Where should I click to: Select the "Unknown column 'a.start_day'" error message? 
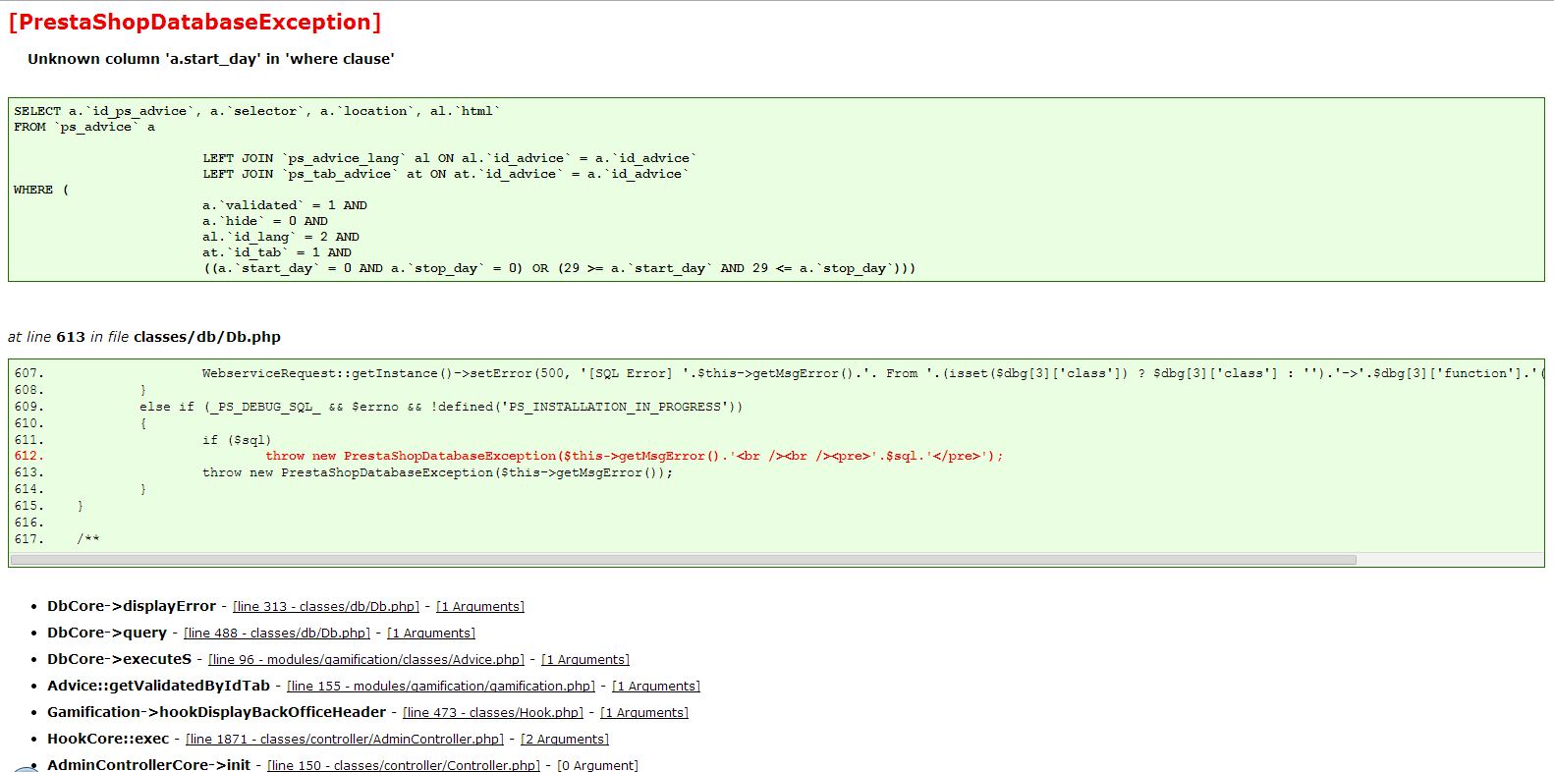(211, 59)
